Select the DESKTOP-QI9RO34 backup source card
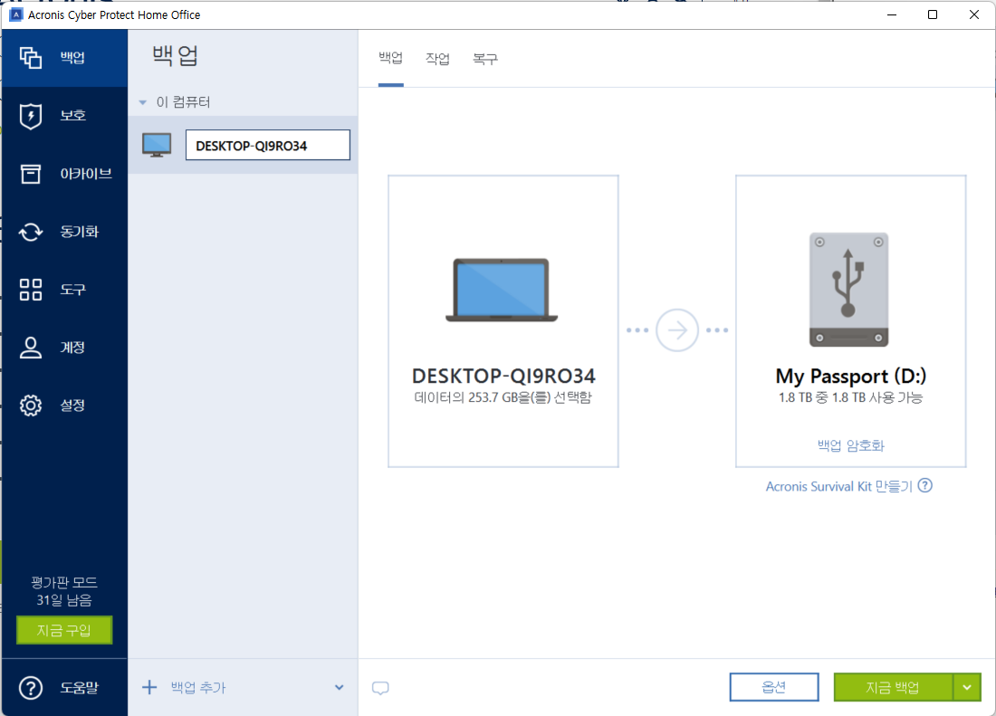The image size is (996, 716). (503, 321)
